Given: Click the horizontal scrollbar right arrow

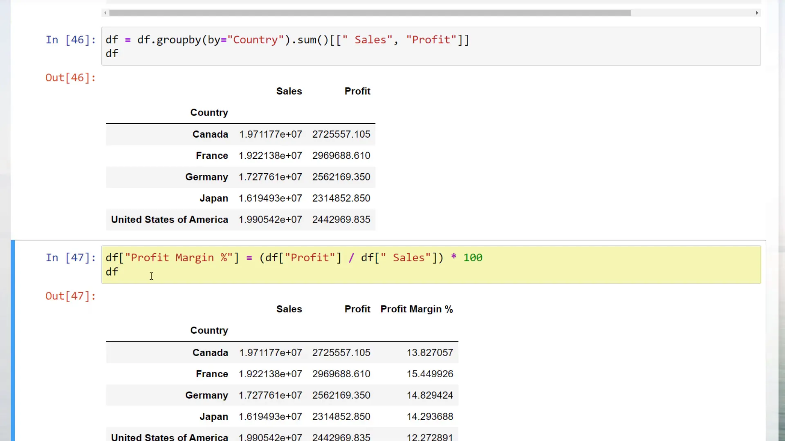Looking at the screenshot, I should point(757,13).
